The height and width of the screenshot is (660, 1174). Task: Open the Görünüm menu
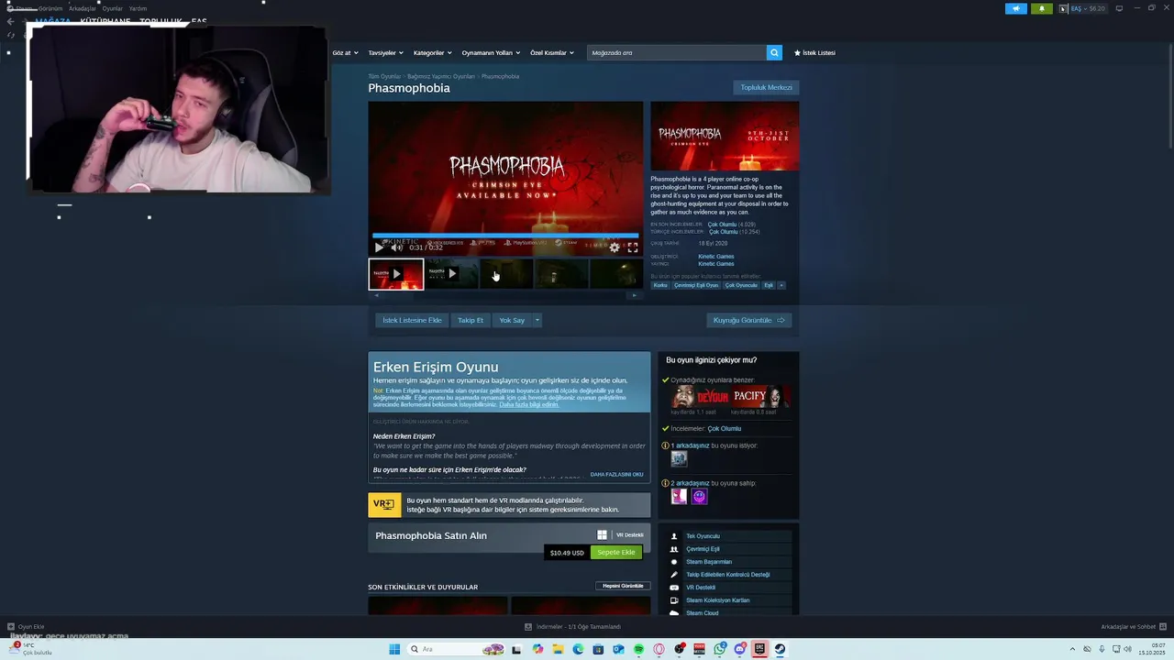pos(50,8)
